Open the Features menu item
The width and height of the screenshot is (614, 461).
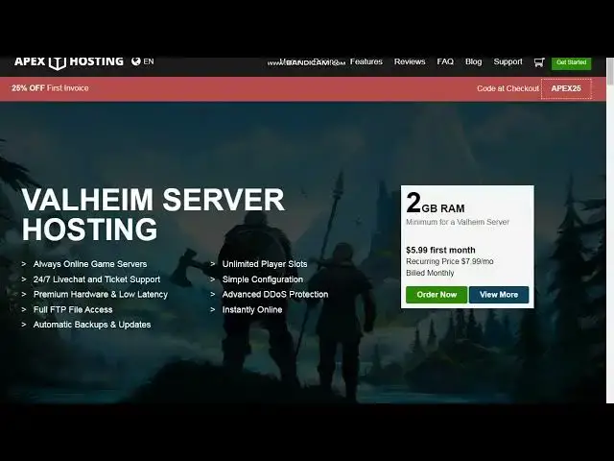(366, 61)
